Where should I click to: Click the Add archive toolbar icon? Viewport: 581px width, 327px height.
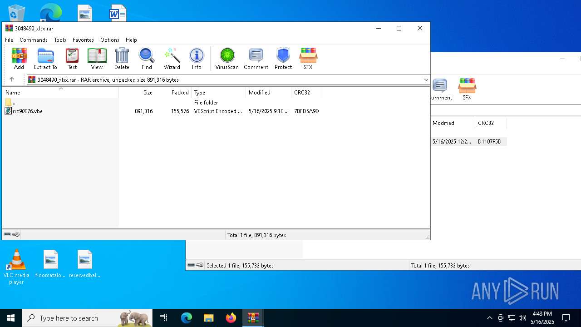(x=19, y=59)
